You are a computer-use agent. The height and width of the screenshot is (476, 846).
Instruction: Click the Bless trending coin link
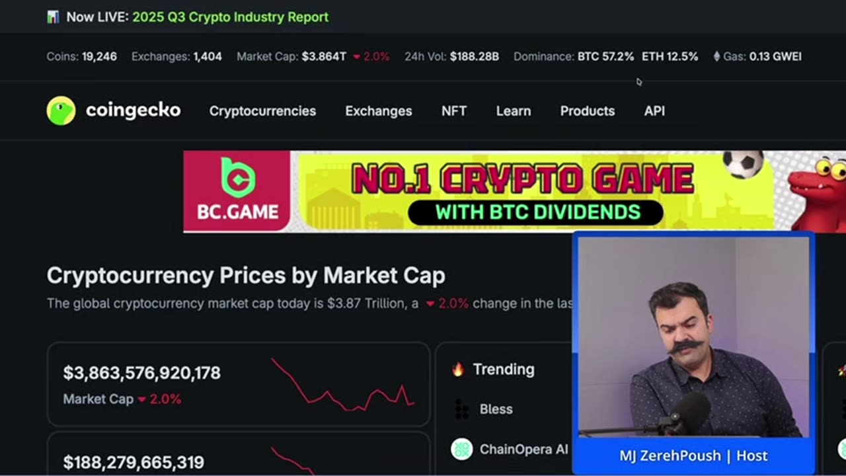pyautogui.click(x=496, y=409)
